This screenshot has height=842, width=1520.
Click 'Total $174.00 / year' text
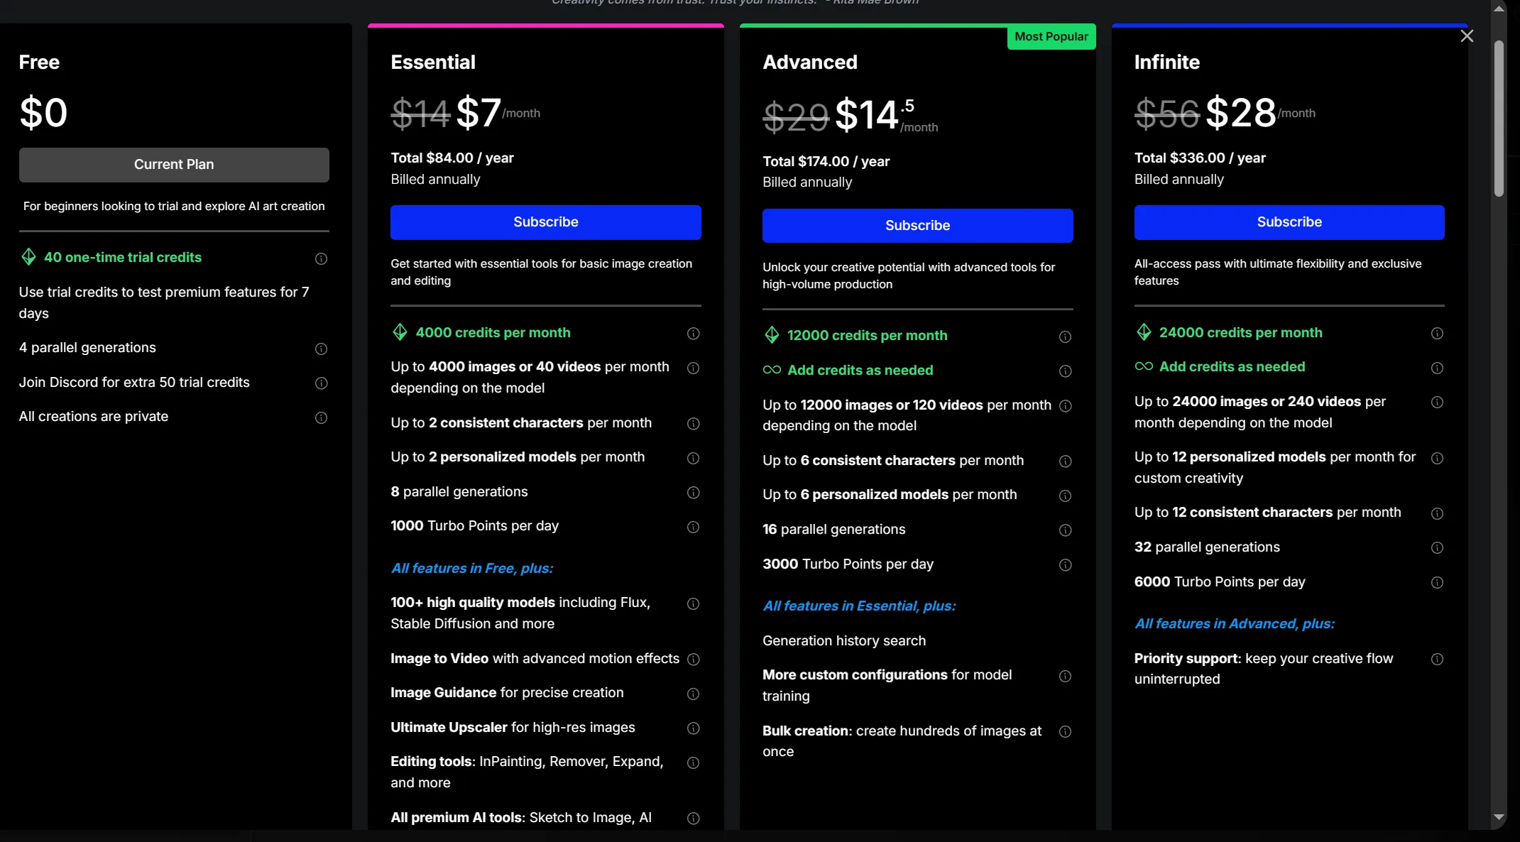coord(826,162)
